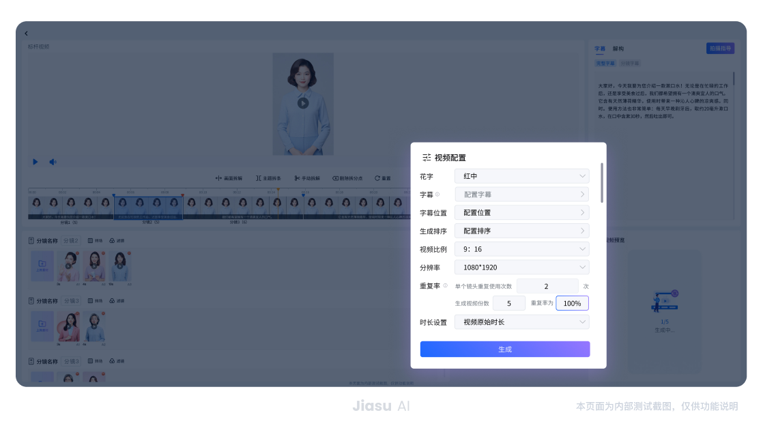Select the 字幕 tab in right panel
763x428 pixels.
click(600, 49)
